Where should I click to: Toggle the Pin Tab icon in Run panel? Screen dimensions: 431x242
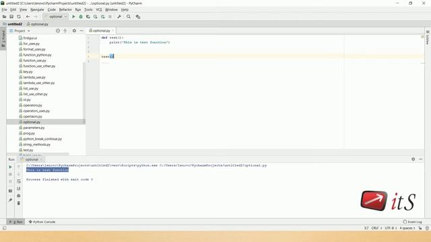[x=11, y=200]
